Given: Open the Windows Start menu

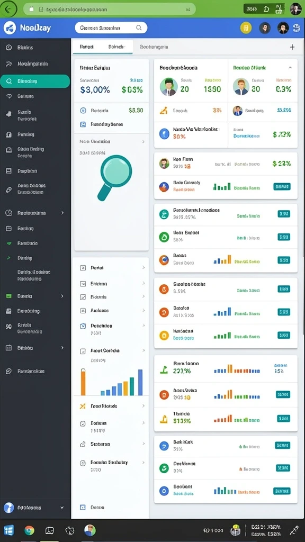Looking at the screenshot, I should point(9,530).
